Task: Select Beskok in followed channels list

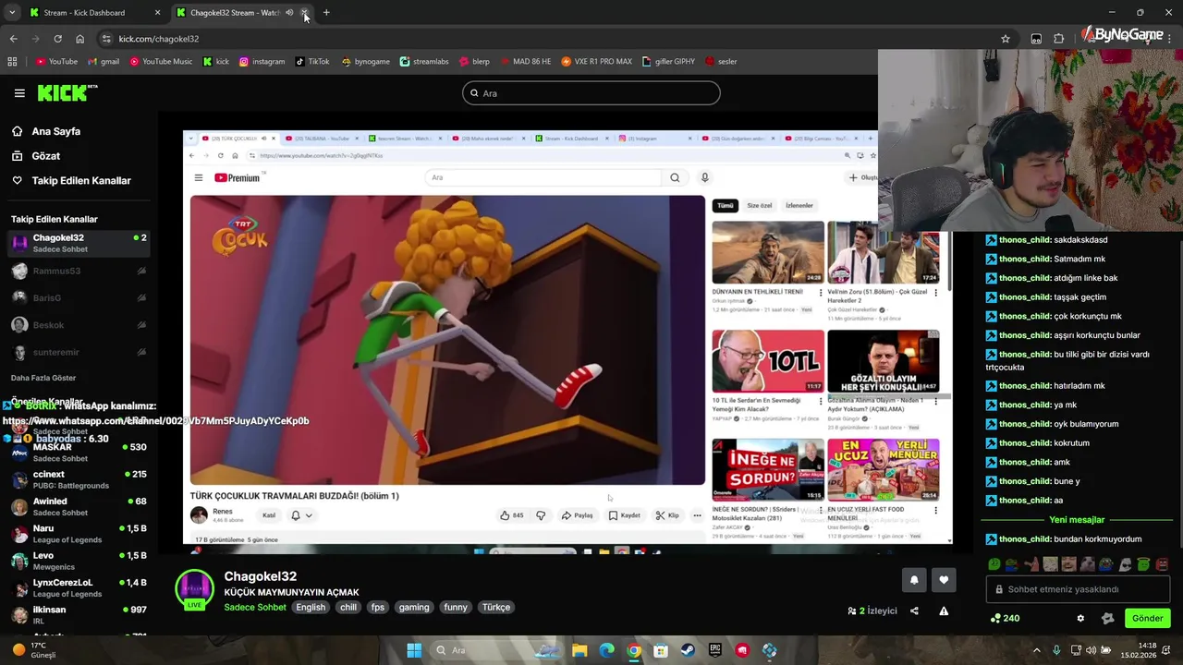Action: (x=78, y=325)
